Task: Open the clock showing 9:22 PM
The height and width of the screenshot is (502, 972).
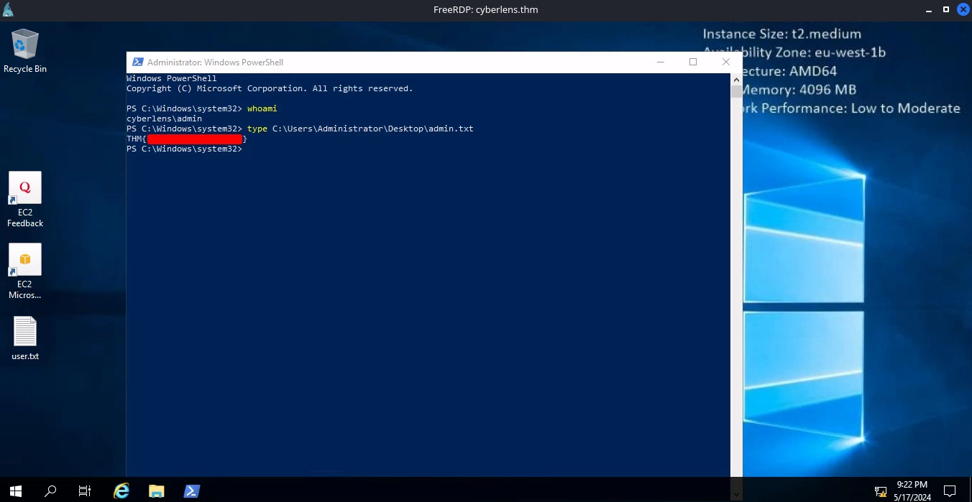Action: tap(912, 491)
